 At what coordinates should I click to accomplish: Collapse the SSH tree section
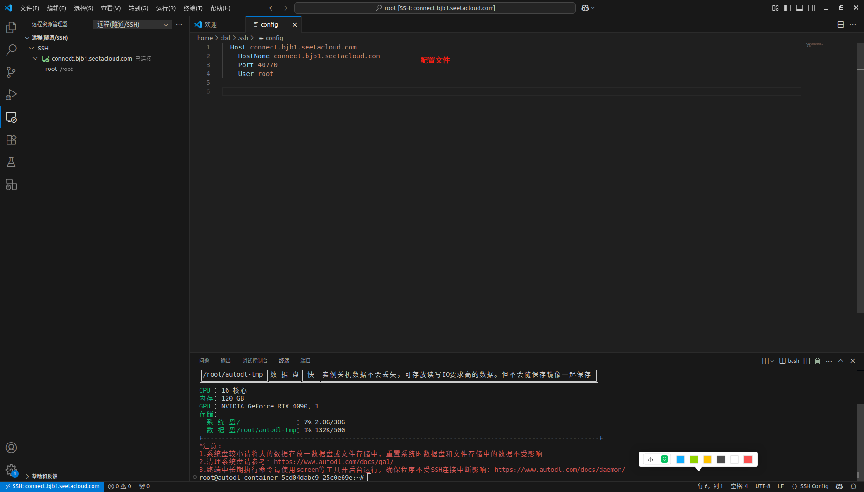(x=31, y=48)
